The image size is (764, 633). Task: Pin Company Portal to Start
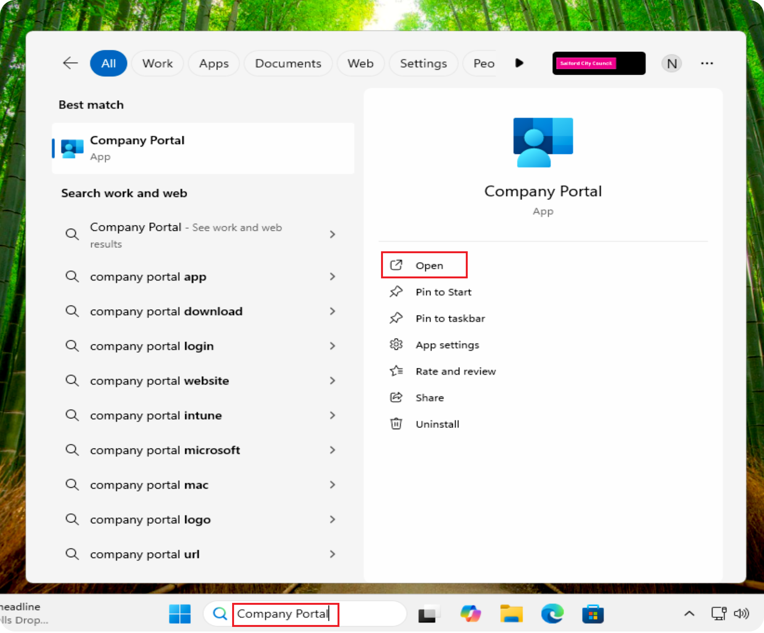pyautogui.click(x=443, y=292)
